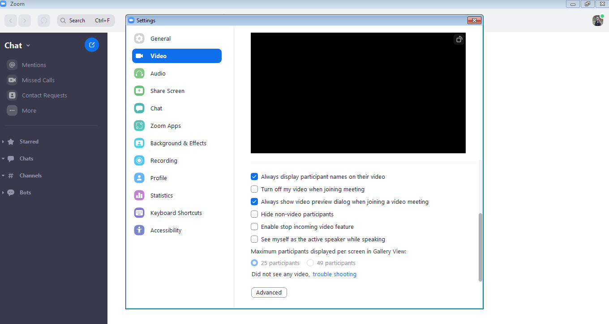The width and height of the screenshot is (609, 324).
Task: Expand the Starred section
Action: click(3, 142)
